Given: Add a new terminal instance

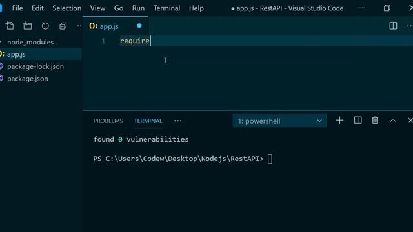Looking at the screenshot, I should pos(339,121).
